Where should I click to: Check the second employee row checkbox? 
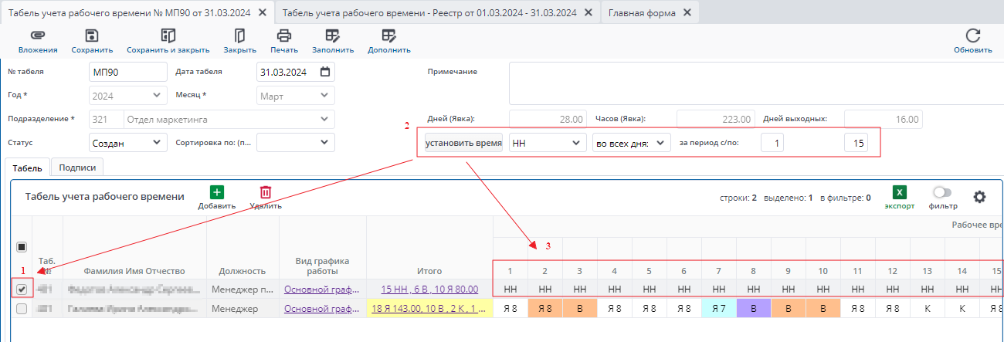coord(22,309)
